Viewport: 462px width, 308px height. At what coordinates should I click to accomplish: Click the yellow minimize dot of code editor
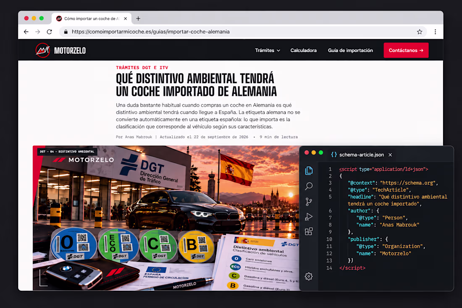[x=314, y=153]
